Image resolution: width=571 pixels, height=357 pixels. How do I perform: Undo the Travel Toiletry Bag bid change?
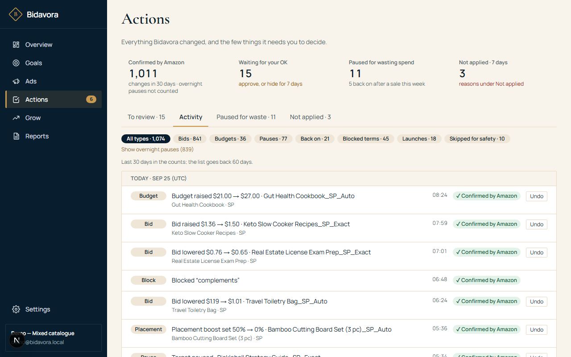(537, 302)
